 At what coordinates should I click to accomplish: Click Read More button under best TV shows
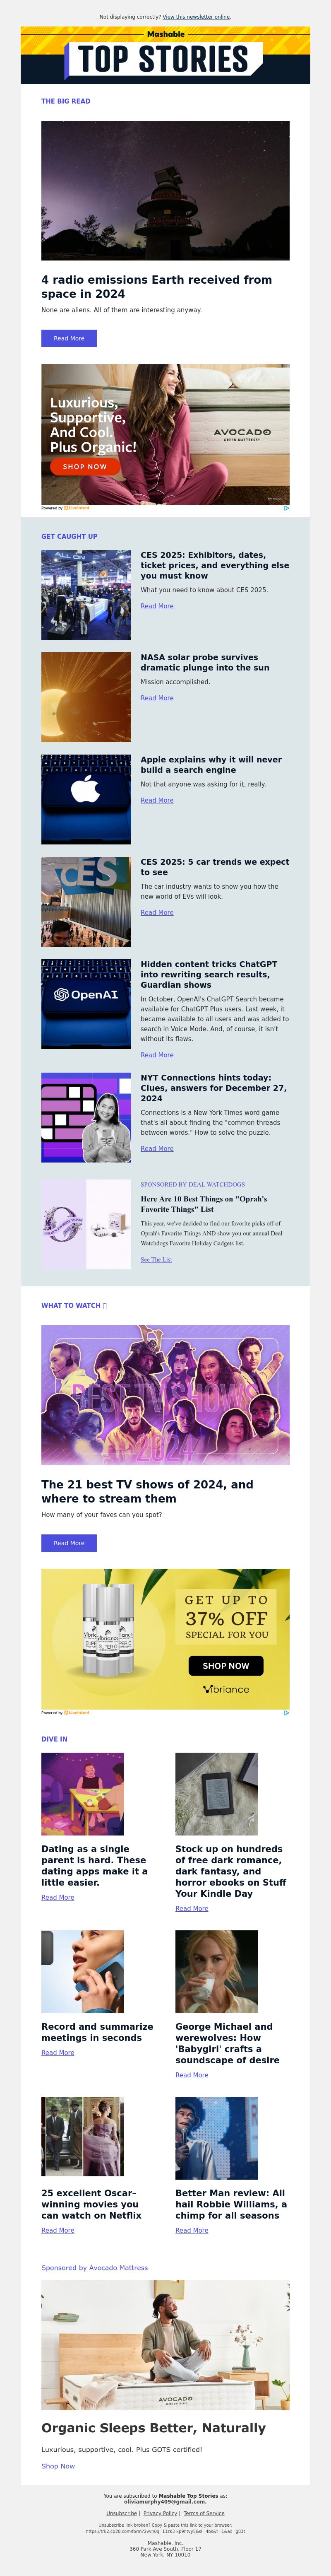coord(69,1543)
